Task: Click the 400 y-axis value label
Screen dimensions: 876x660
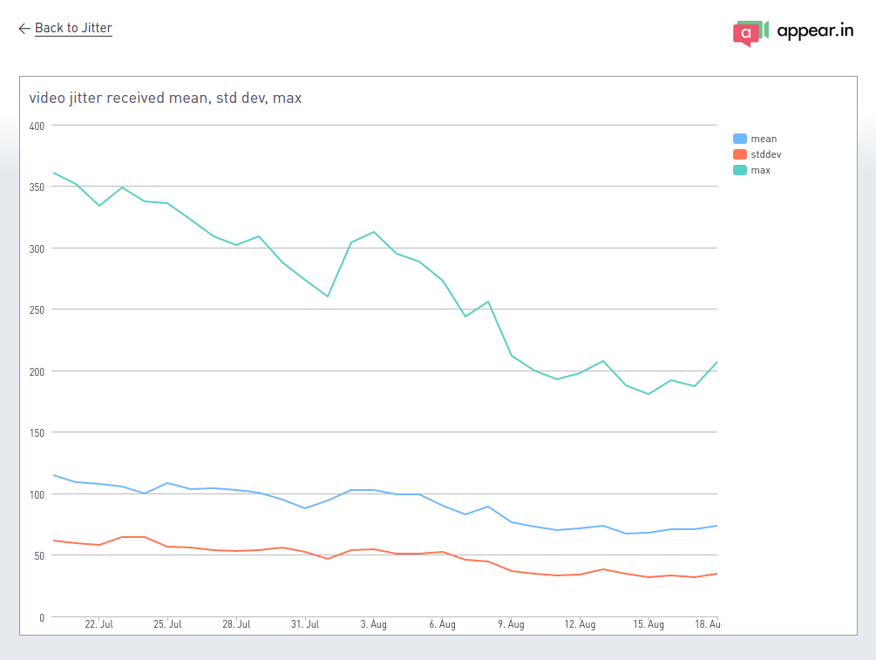Action: coord(37,126)
